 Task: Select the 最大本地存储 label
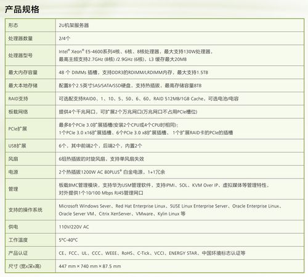(x=23, y=86)
